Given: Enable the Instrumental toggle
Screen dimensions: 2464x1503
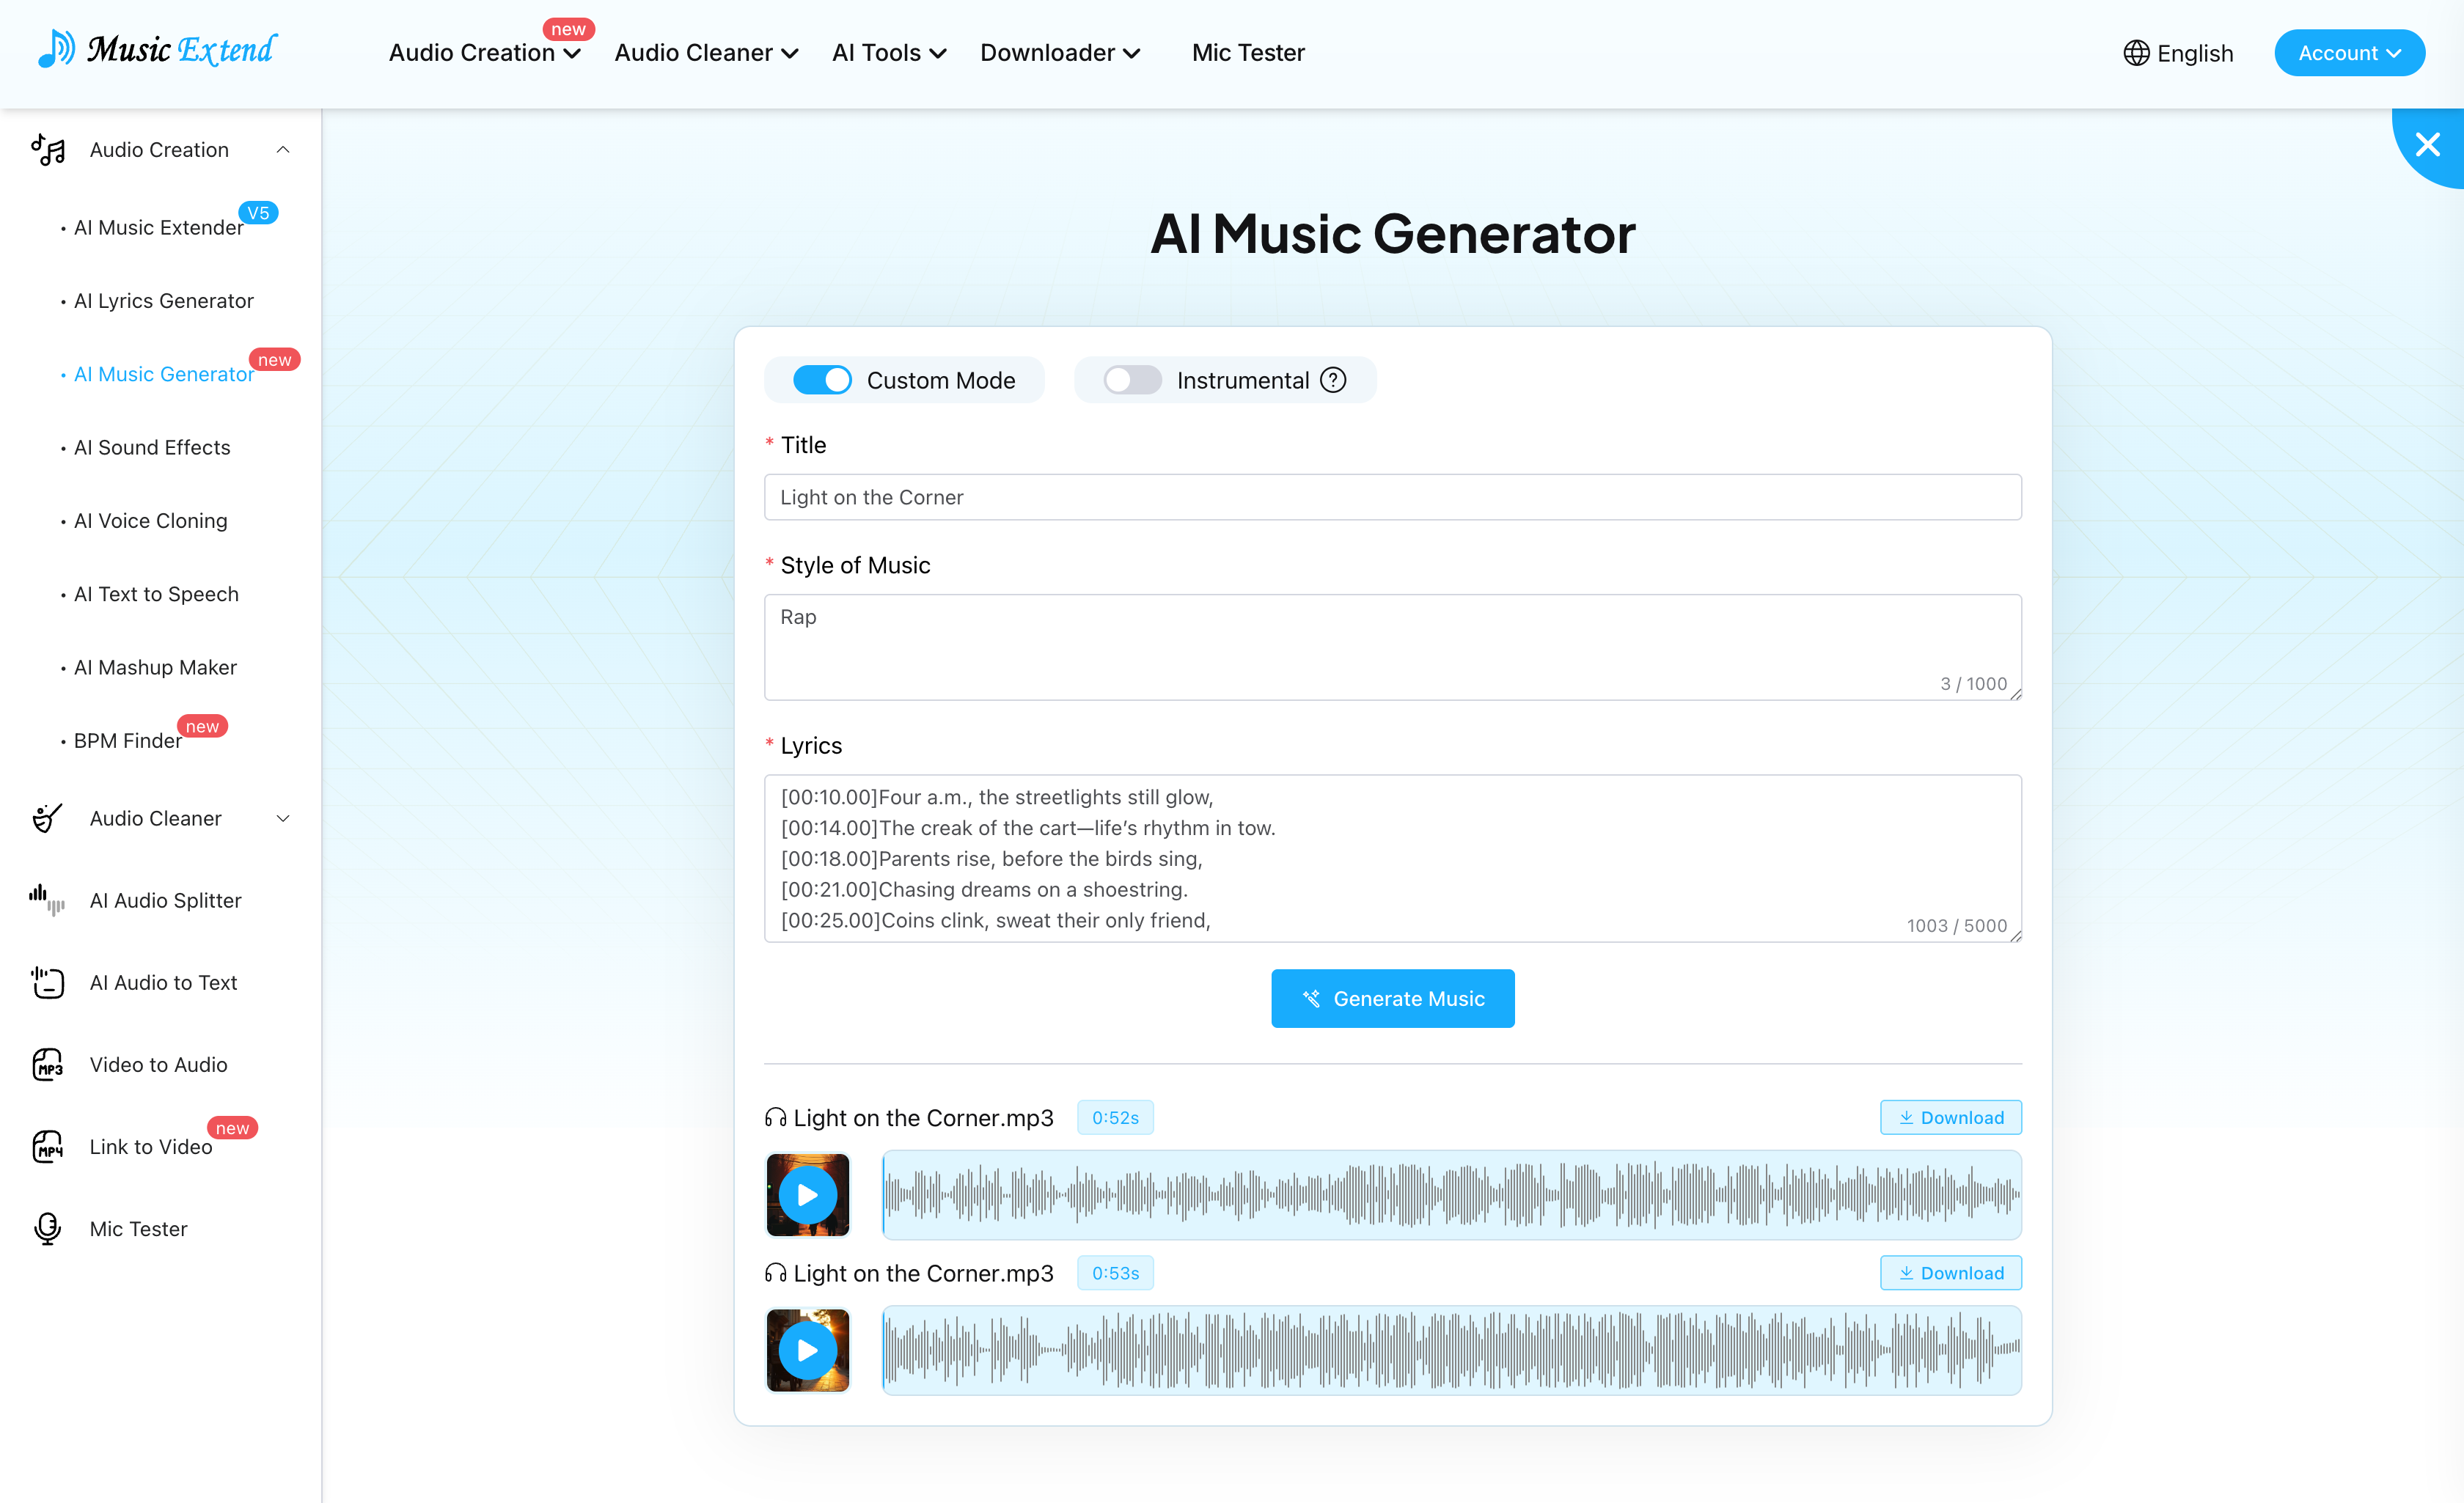Looking at the screenshot, I should pos(1131,380).
